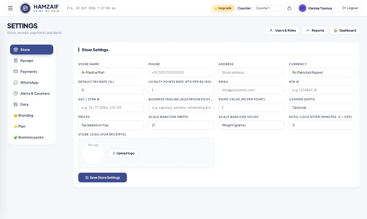This screenshot has height=219, width=367.
Task: Click the HY user avatar
Action: click(303, 8)
